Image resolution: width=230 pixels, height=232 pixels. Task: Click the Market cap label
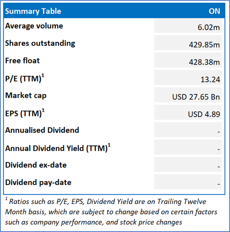(x=26, y=95)
